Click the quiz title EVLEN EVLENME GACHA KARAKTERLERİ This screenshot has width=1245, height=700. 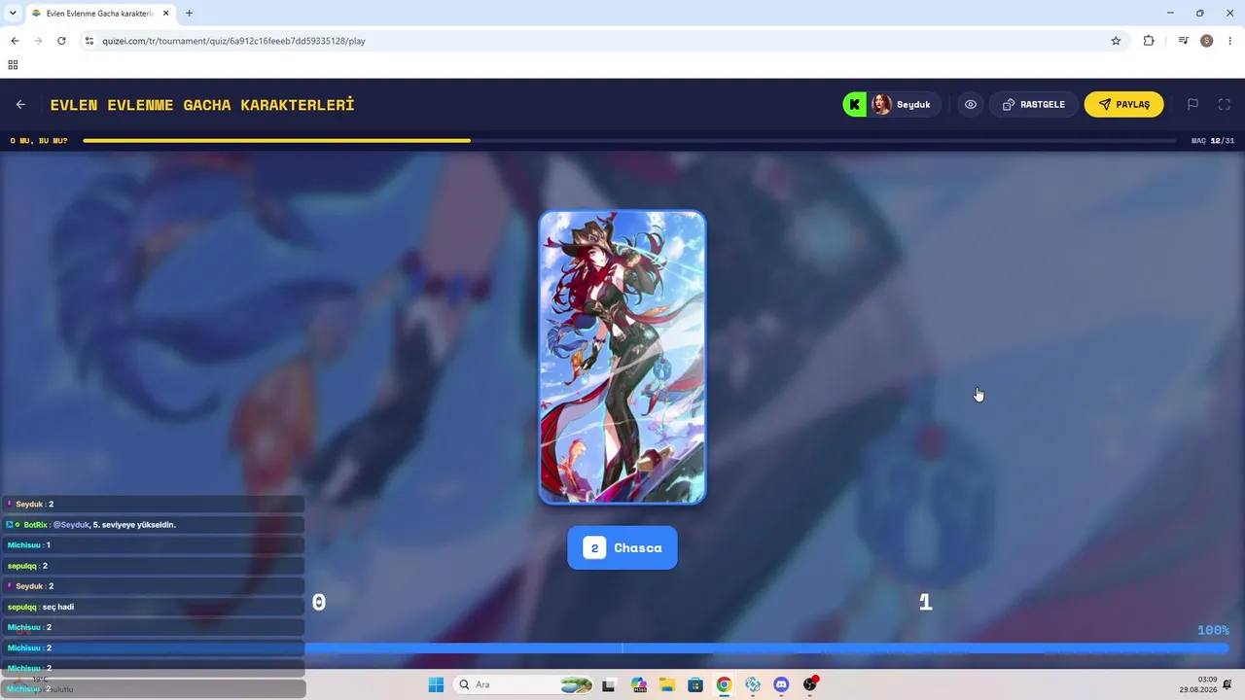point(202,104)
